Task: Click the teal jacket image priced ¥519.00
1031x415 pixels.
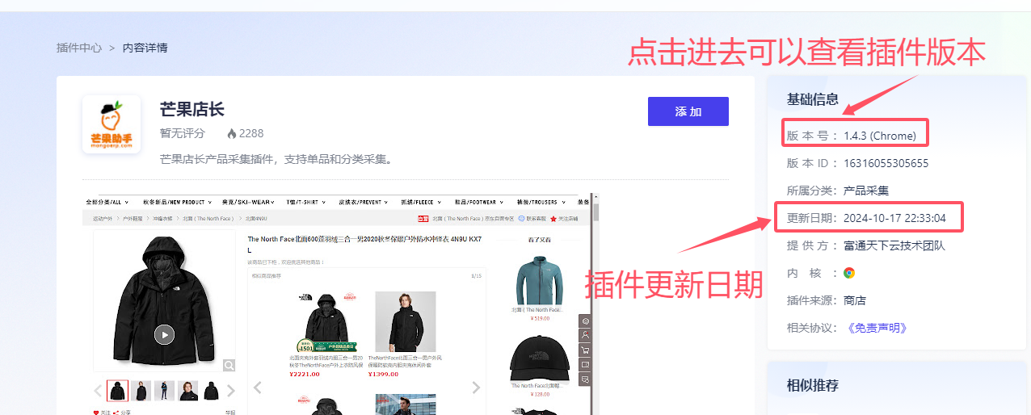Action: coord(539,281)
